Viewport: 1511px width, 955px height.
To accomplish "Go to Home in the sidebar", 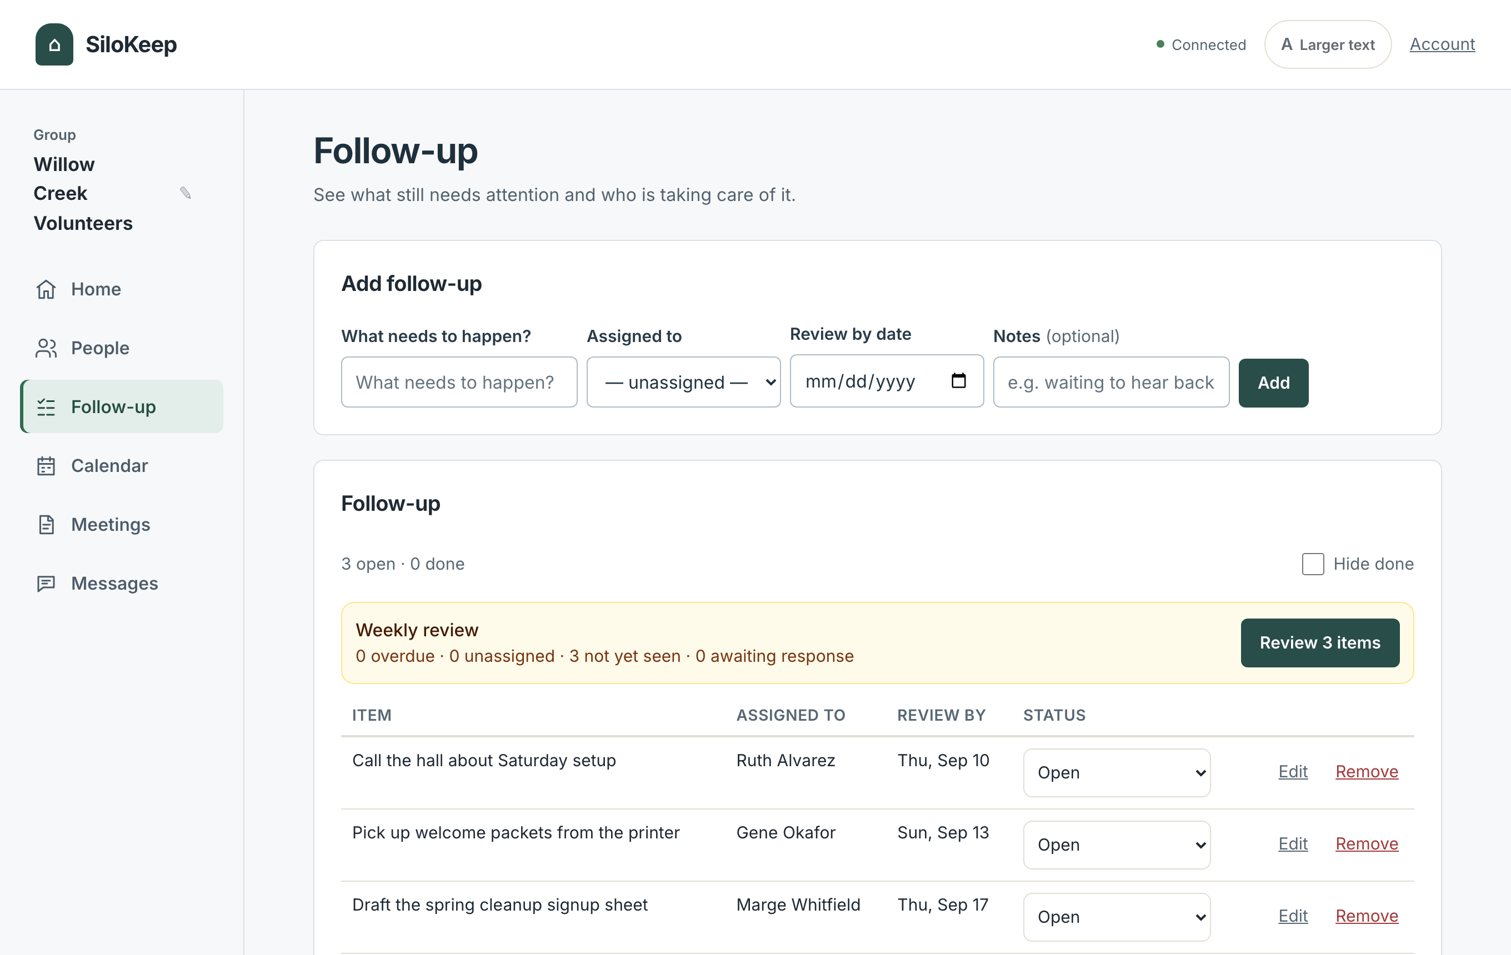I will point(122,289).
